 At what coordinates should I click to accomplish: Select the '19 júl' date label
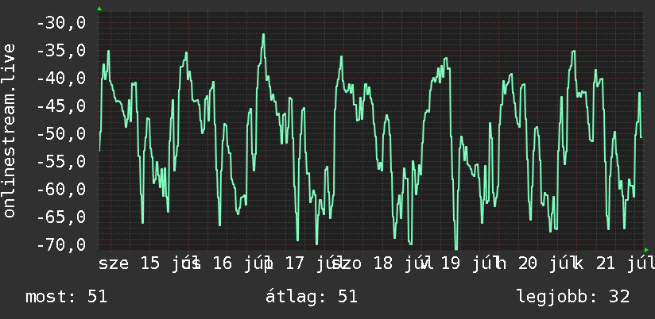point(466,264)
